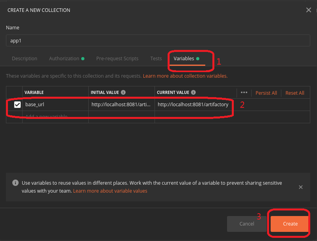Click Reset All
The height and width of the screenshot is (241, 317).
pos(295,93)
